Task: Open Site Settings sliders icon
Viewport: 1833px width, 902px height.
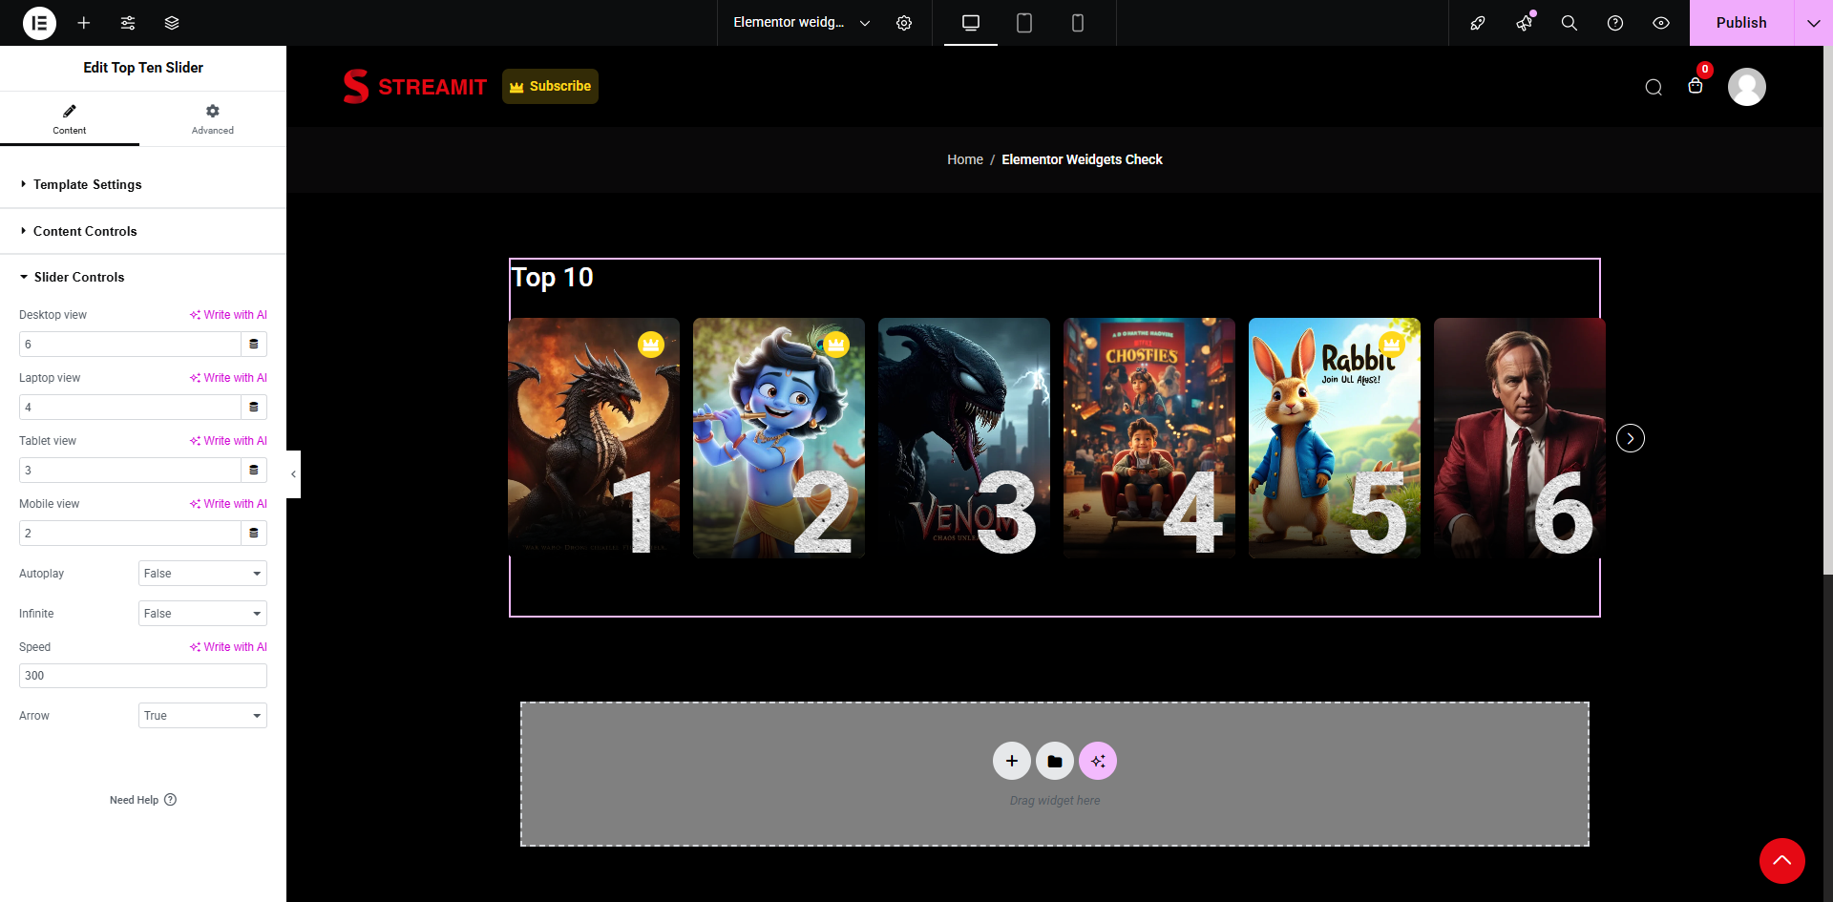Action: click(128, 23)
